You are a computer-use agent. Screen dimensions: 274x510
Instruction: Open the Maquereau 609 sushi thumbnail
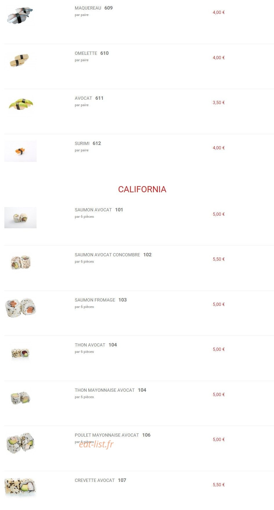point(20,15)
